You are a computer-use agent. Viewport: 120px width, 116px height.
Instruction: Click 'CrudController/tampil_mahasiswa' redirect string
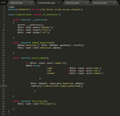pyautogui.click(x=61, y=86)
